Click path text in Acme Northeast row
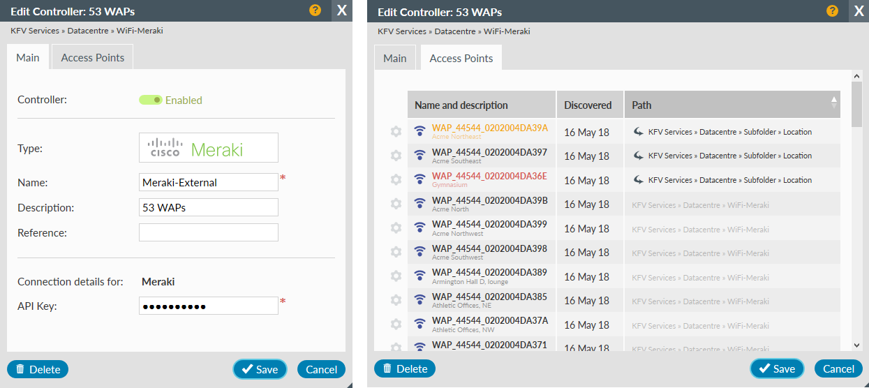The image size is (869, 388). click(730, 131)
